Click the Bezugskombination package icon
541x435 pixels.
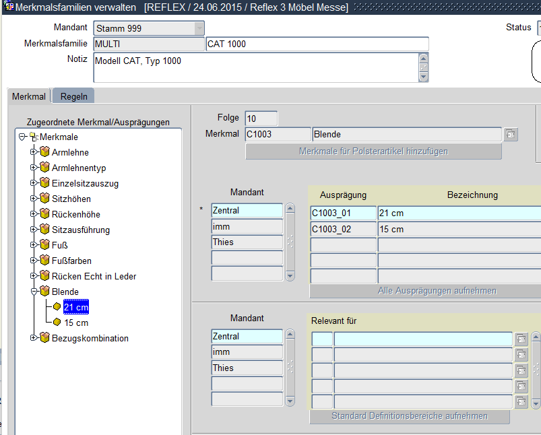coord(45,338)
